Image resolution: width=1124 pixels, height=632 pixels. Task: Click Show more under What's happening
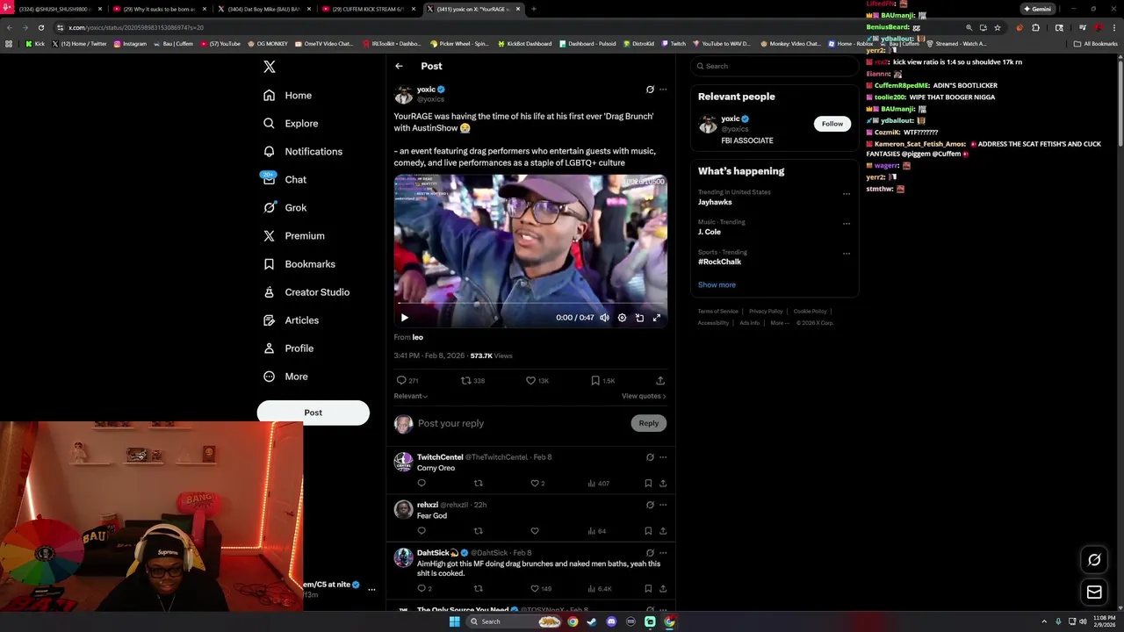717,285
